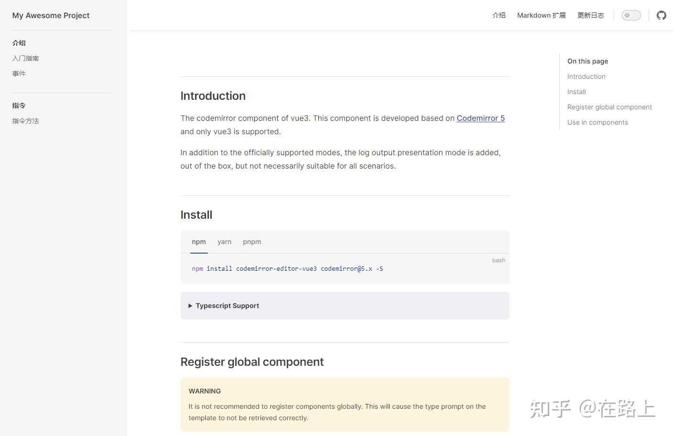The width and height of the screenshot is (673, 436).
Task: Switch to the yarn tab
Action: point(224,242)
